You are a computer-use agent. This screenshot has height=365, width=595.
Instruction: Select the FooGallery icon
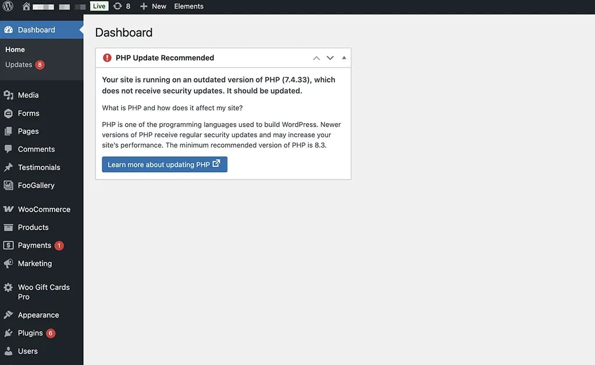pyautogui.click(x=10, y=185)
